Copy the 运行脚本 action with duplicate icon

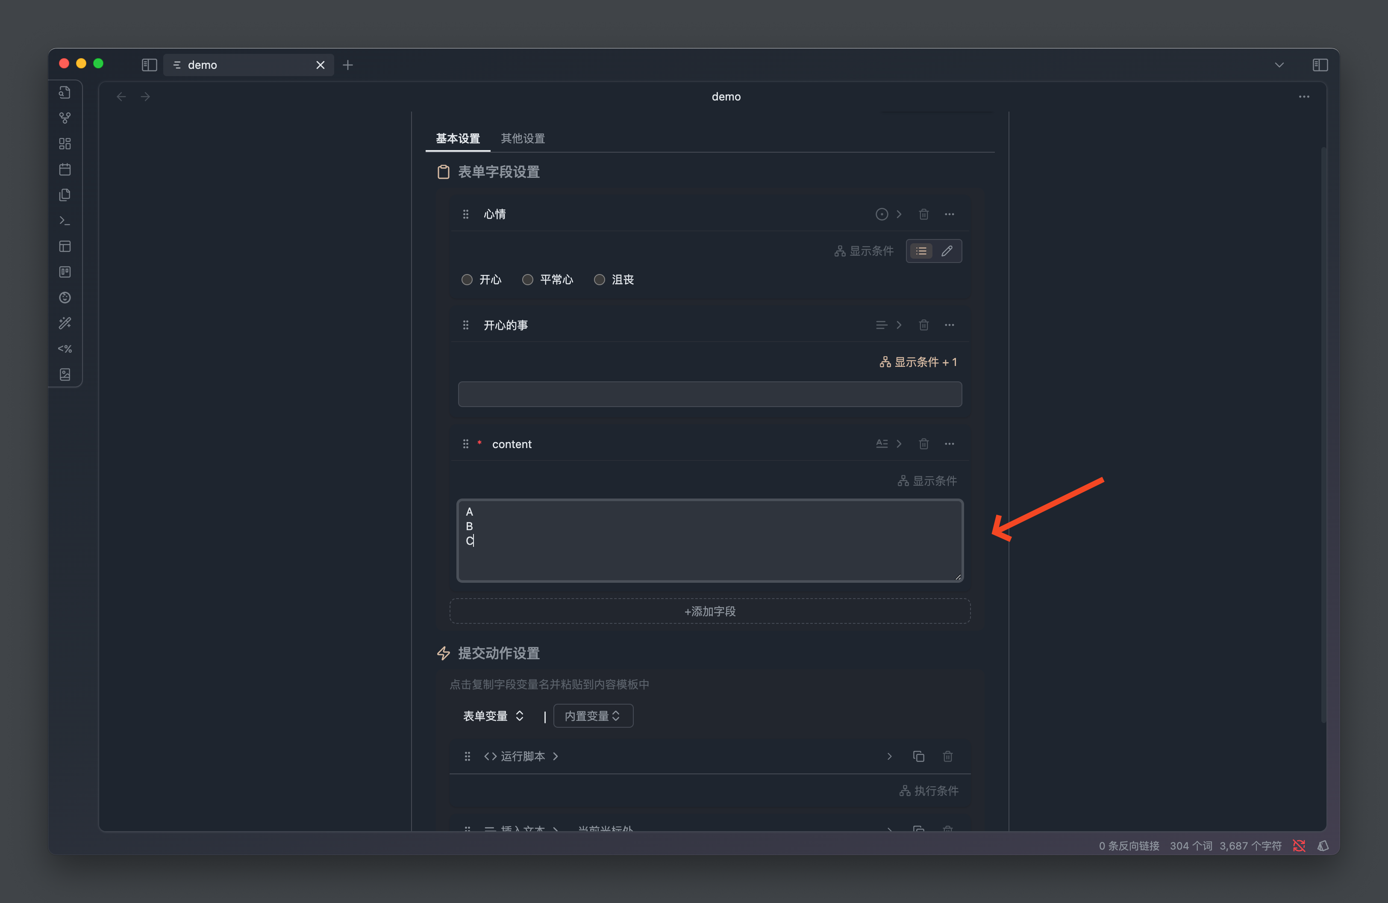click(x=918, y=756)
